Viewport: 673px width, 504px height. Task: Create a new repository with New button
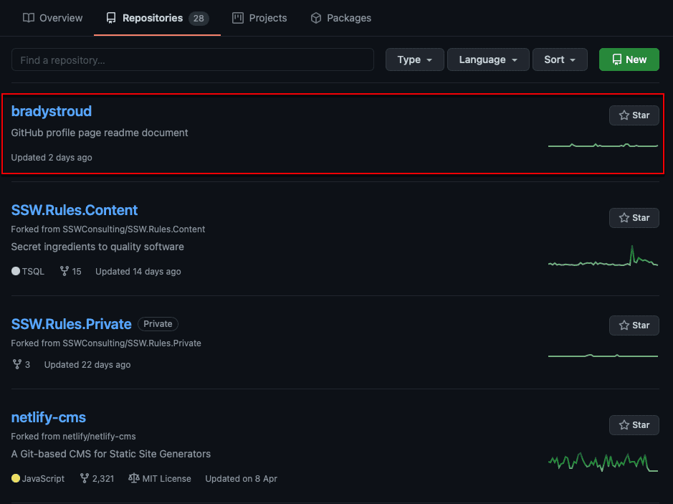tap(629, 60)
